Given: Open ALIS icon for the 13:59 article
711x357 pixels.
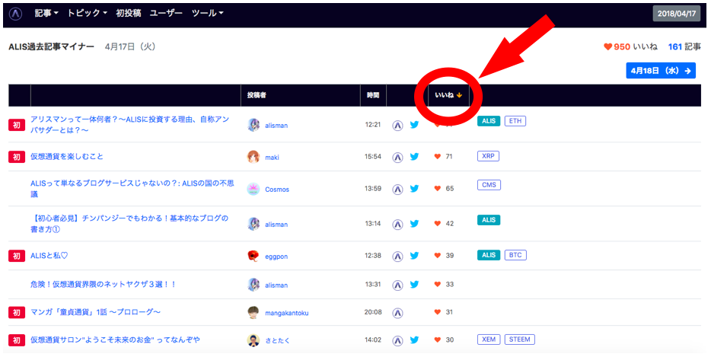Looking at the screenshot, I should click(397, 190).
